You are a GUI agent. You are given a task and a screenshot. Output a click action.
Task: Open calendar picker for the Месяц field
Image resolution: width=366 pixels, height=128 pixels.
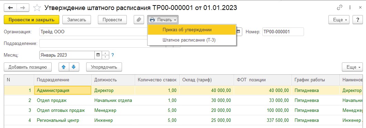tap(98, 55)
